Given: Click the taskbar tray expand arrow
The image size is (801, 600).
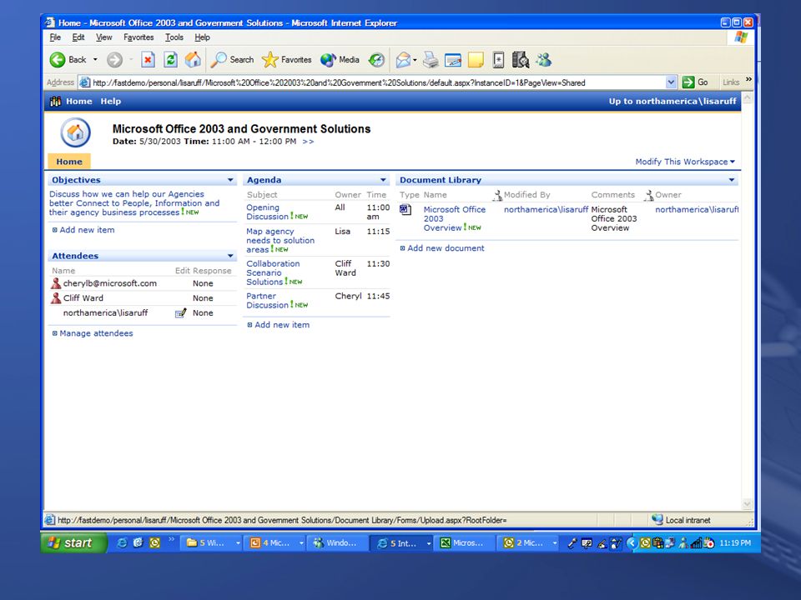Looking at the screenshot, I should click(x=632, y=542).
